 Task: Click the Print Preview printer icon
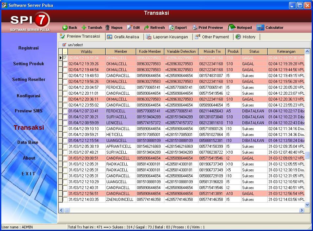195,28
